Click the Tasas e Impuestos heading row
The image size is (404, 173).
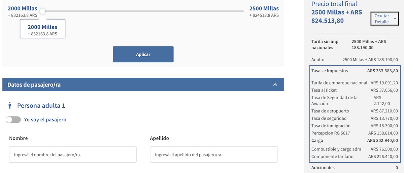pyautogui.click(x=355, y=71)
